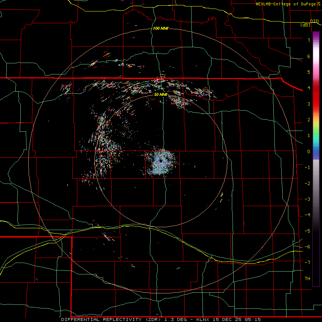Click the 6 value on the color scale
The image size is (322, 322).
309,56
